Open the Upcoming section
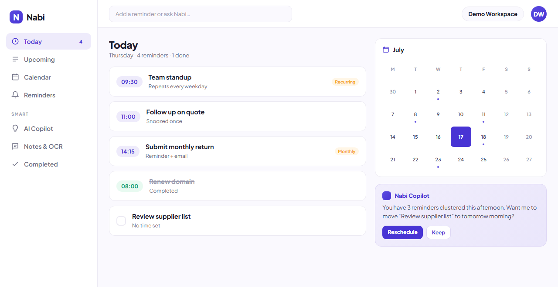This screenshot has height=287, width=558. coord(48,59)
